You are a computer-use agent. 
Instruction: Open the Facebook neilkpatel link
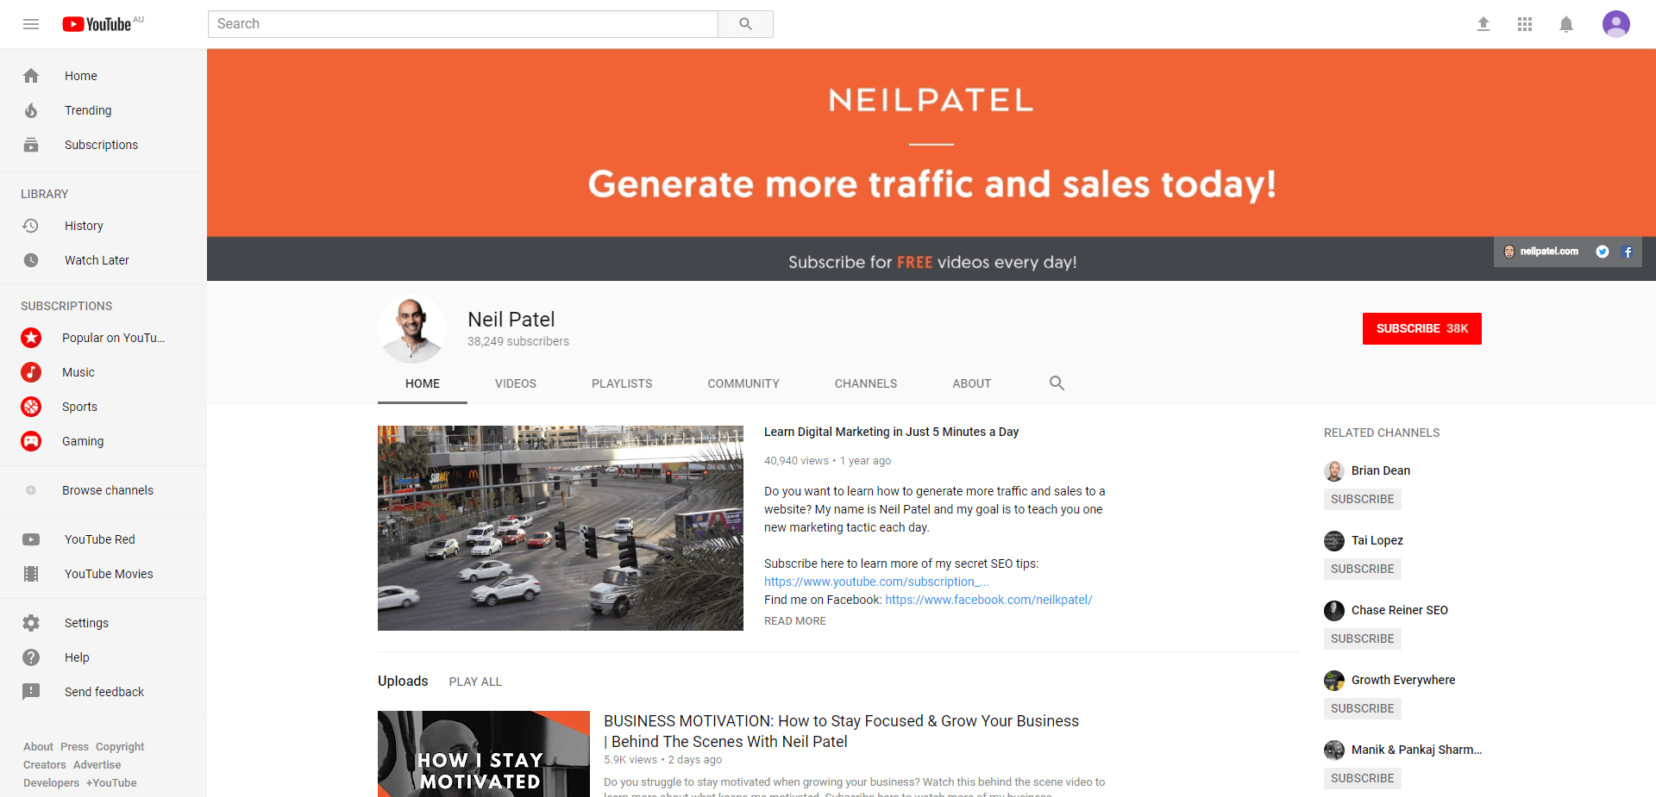(x=988, y=600)
